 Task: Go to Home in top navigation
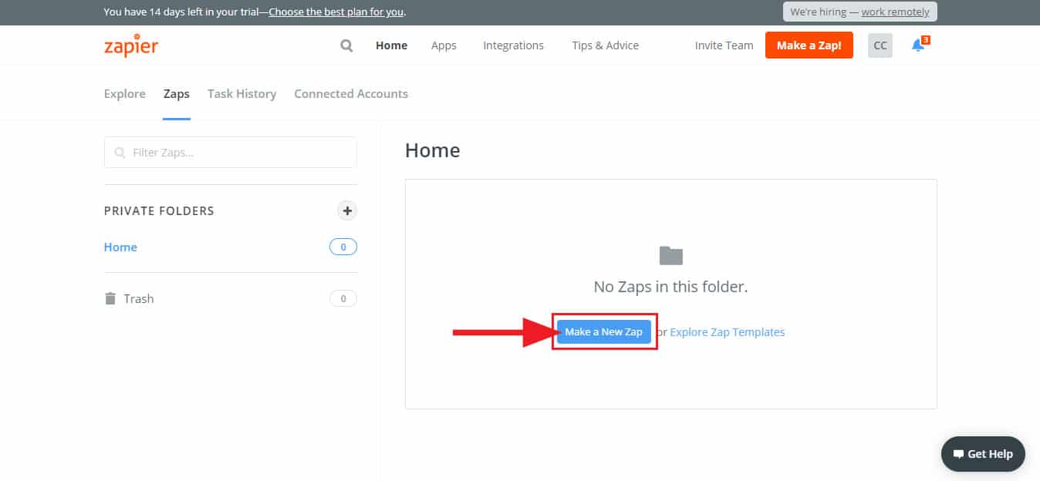(391, 45)
